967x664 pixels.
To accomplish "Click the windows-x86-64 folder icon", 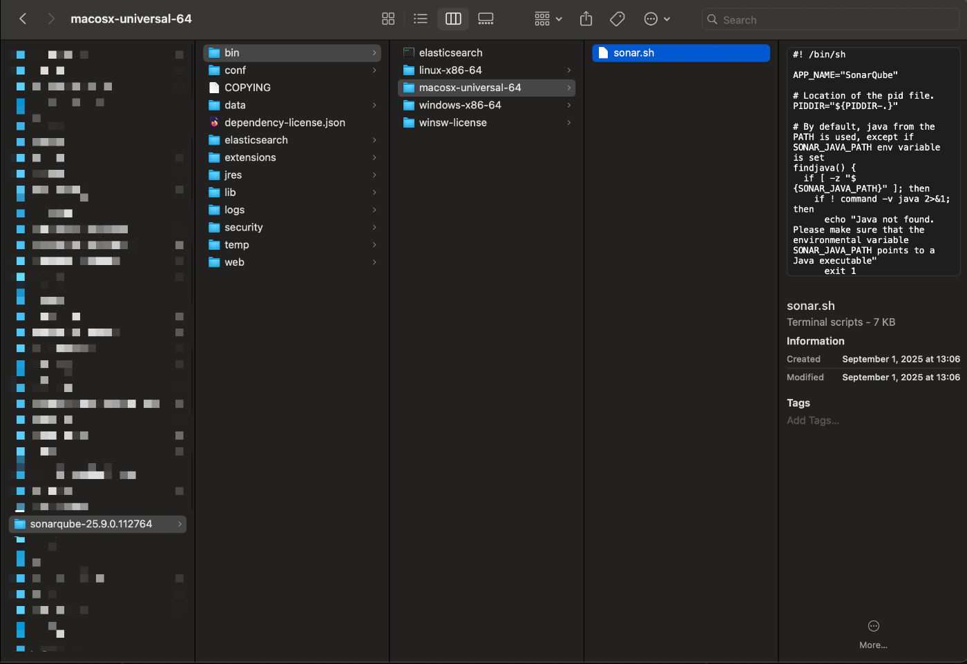I will point(409,105).
